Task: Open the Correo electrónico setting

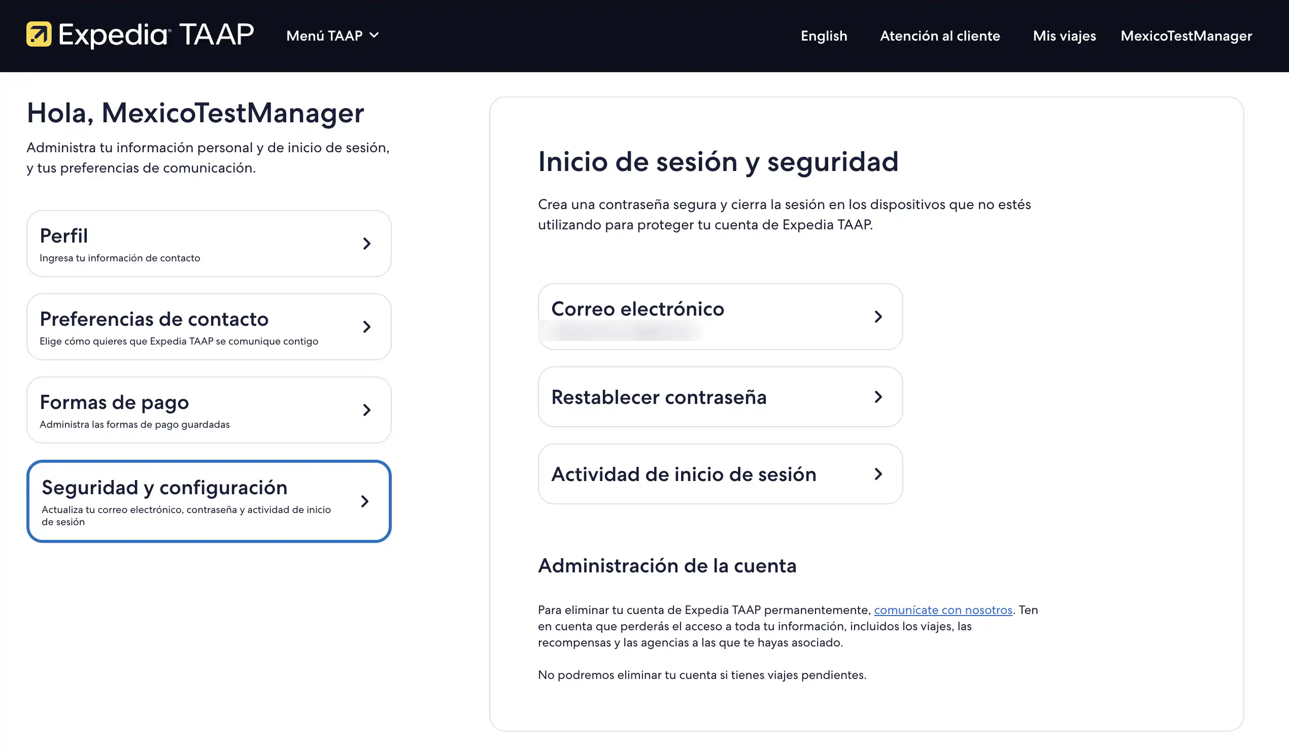Action: [720, 317]
